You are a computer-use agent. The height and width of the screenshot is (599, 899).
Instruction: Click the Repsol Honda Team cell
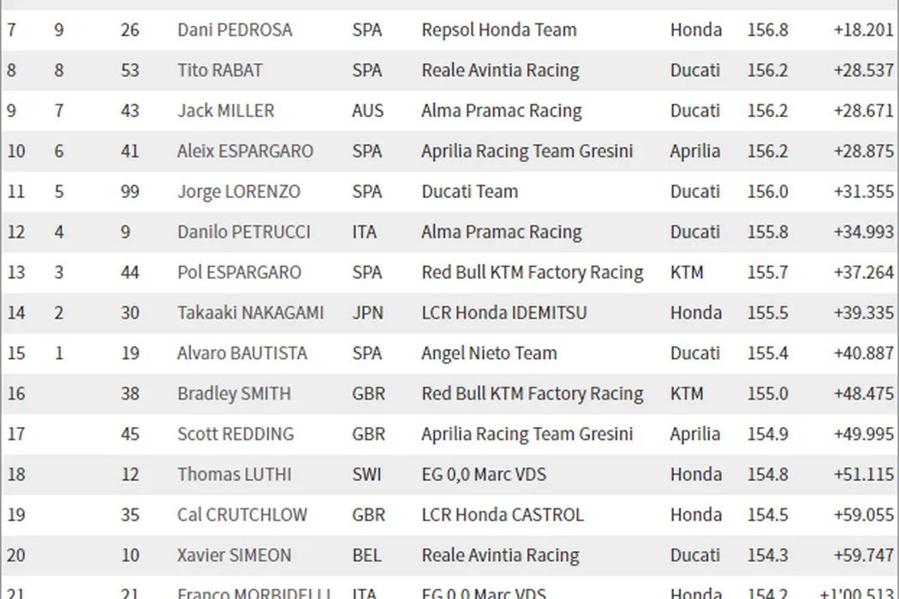coord(499,30)
